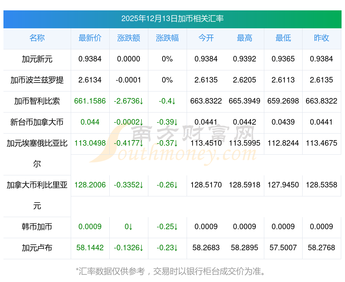Click the 57.5007 lowest price cell
This screenshot has width=345, height=282.
click(x=283, y=248)
